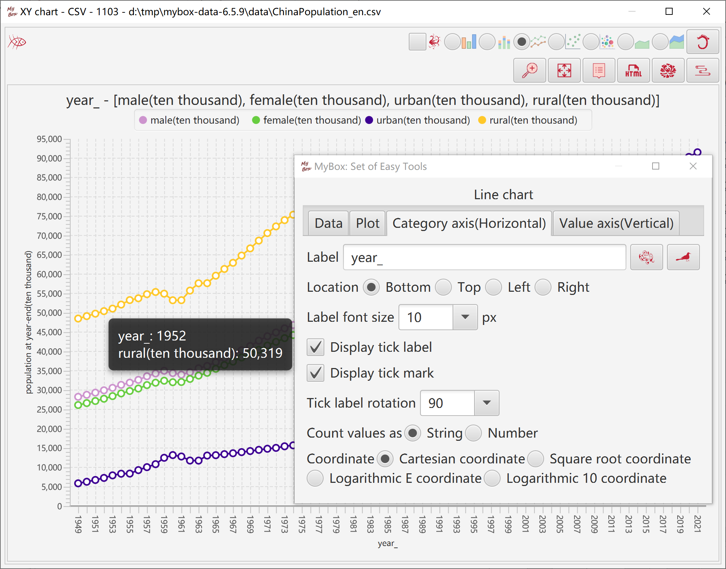The height and width of the screenshot is (569, 726).
Task: Click the red swirl refresh button
Action: [x=703, y=42]
